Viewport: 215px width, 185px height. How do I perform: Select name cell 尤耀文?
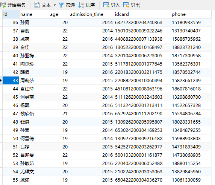click(27, 172)
